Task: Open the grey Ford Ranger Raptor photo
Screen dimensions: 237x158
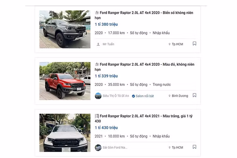Action: tap(65, 29)
